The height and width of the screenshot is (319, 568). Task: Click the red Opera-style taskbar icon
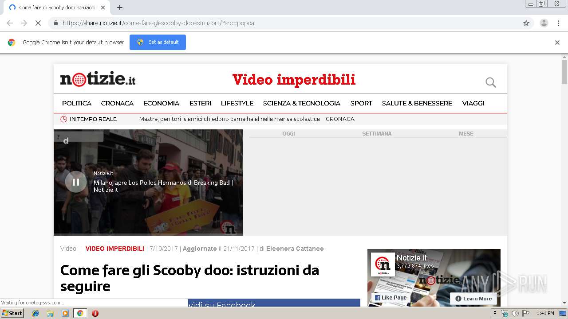(x=95, y=313)
